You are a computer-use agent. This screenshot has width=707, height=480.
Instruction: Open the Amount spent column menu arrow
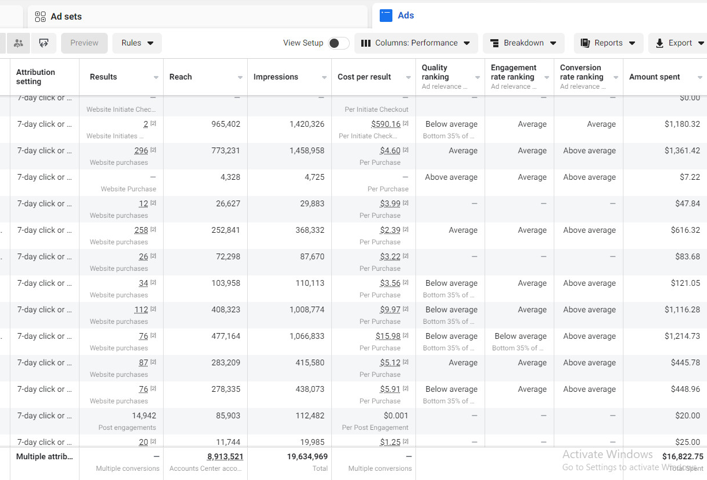(x=700, y=77)
